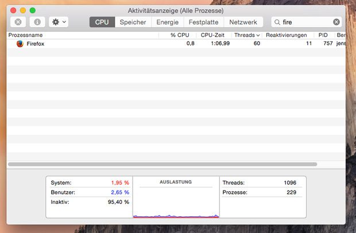Click the total Threads value 1096
Viewport: 356px width, 233px height.
tap(290, 182)
